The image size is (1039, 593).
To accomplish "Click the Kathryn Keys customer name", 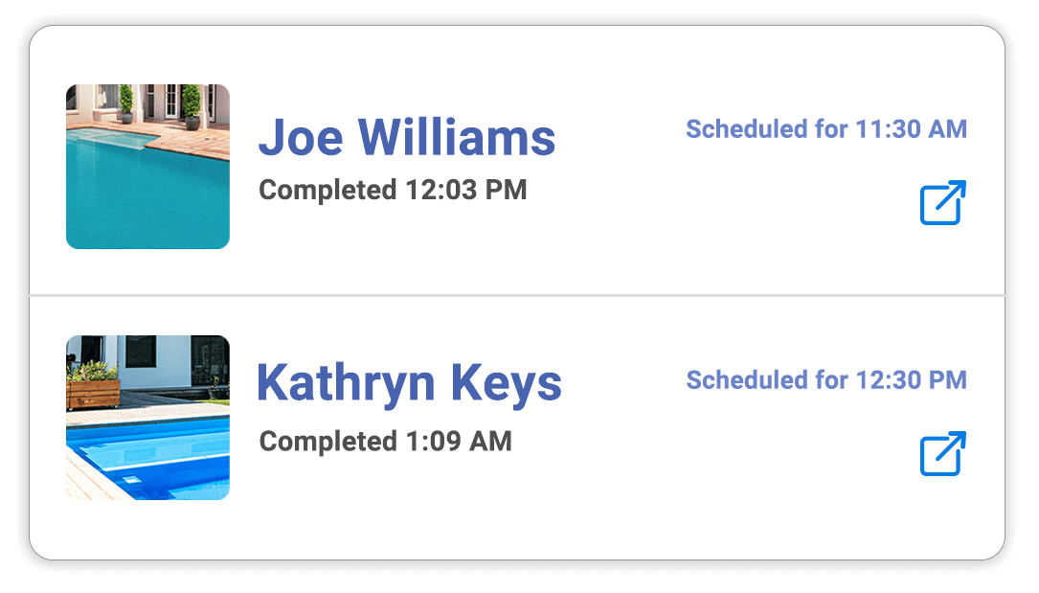I will [409, 384].
